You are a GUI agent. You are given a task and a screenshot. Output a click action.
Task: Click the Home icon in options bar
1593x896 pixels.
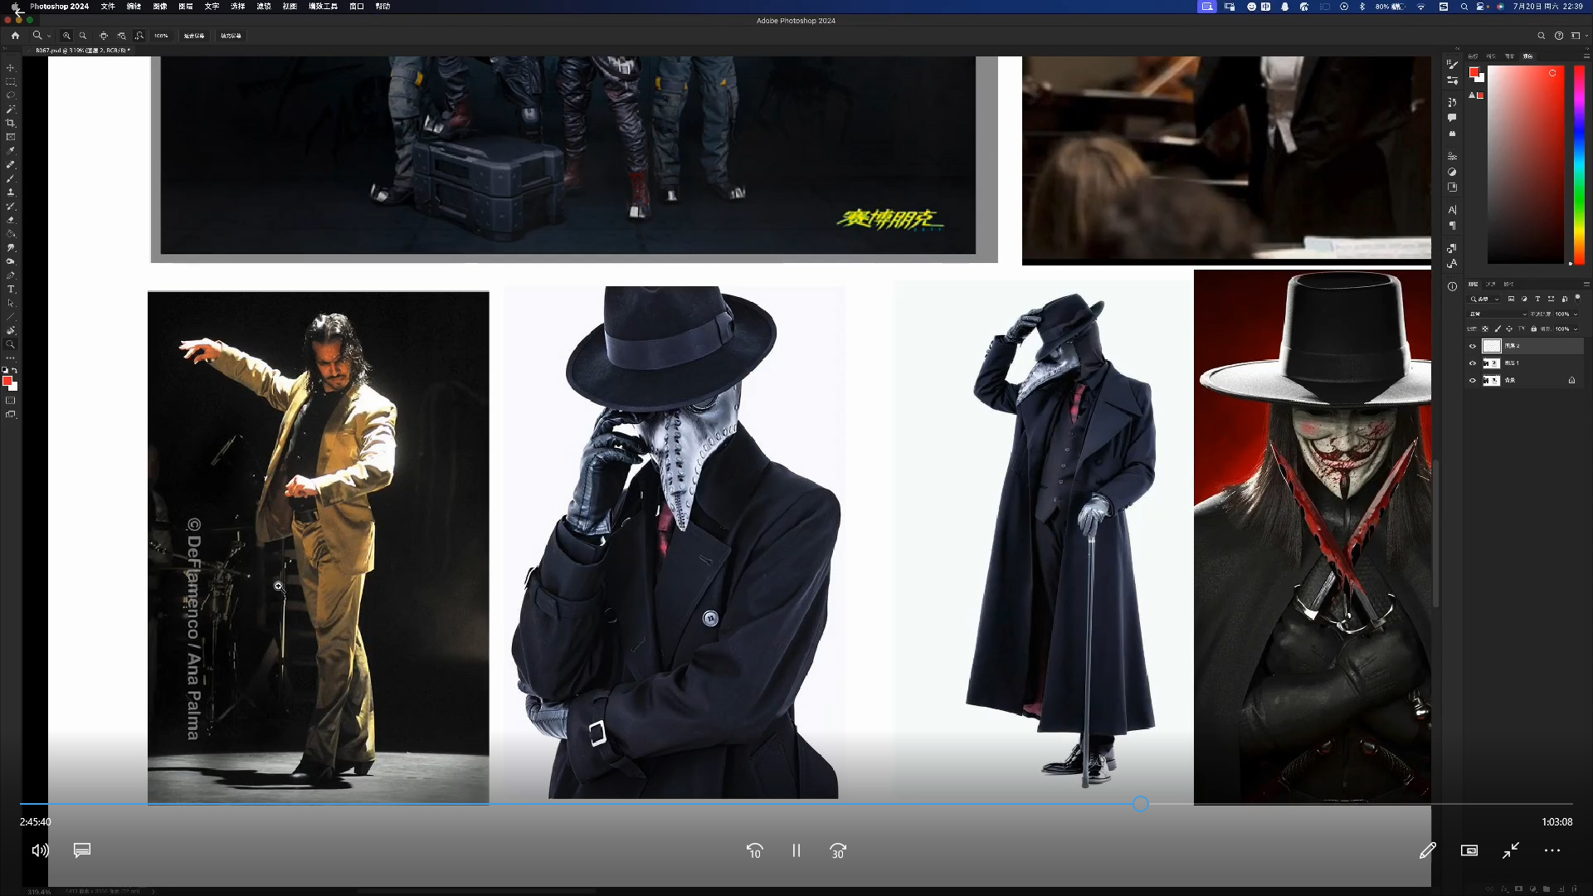coord(15,36)
